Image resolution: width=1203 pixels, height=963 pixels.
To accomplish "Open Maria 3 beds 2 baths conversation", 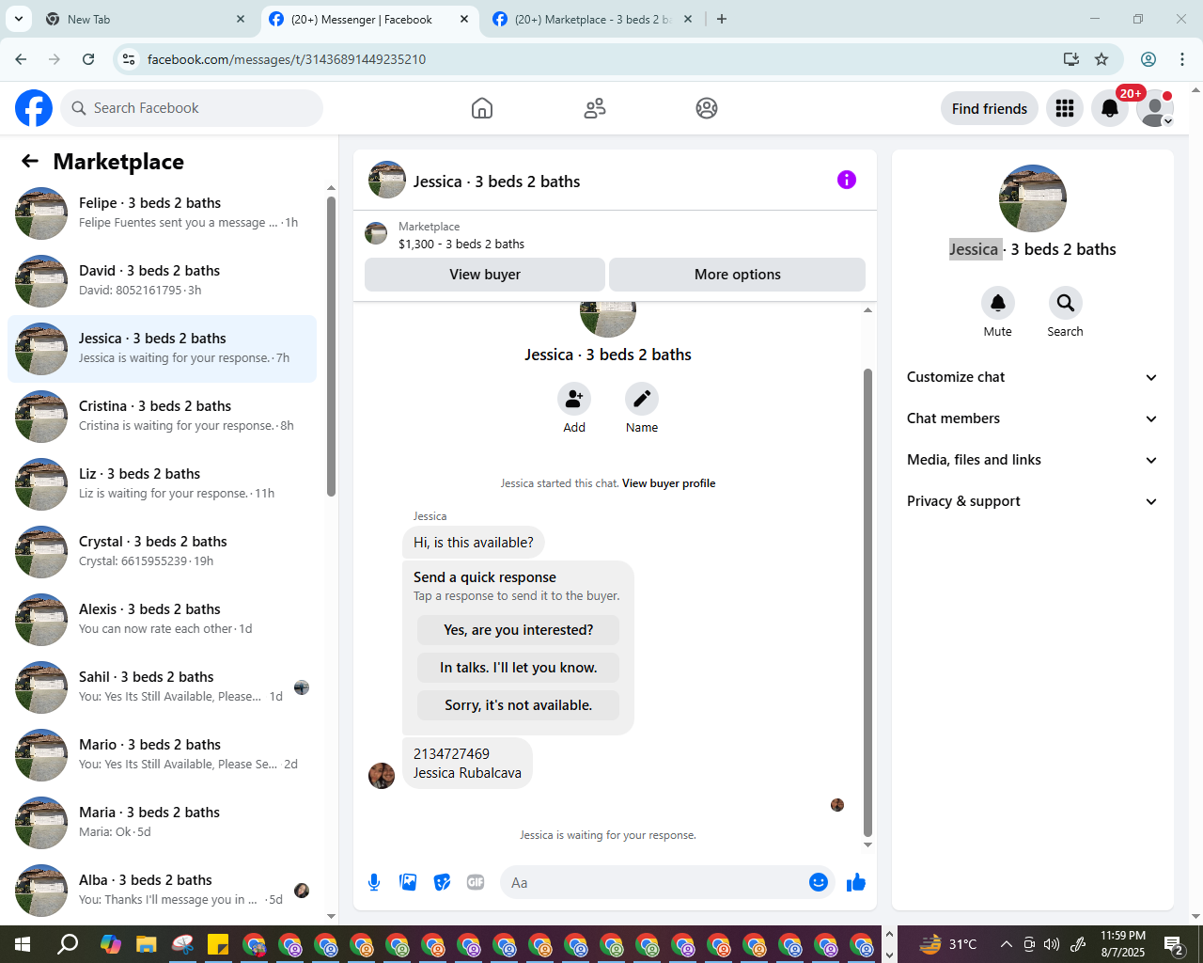I will click(x=162, y=823).
